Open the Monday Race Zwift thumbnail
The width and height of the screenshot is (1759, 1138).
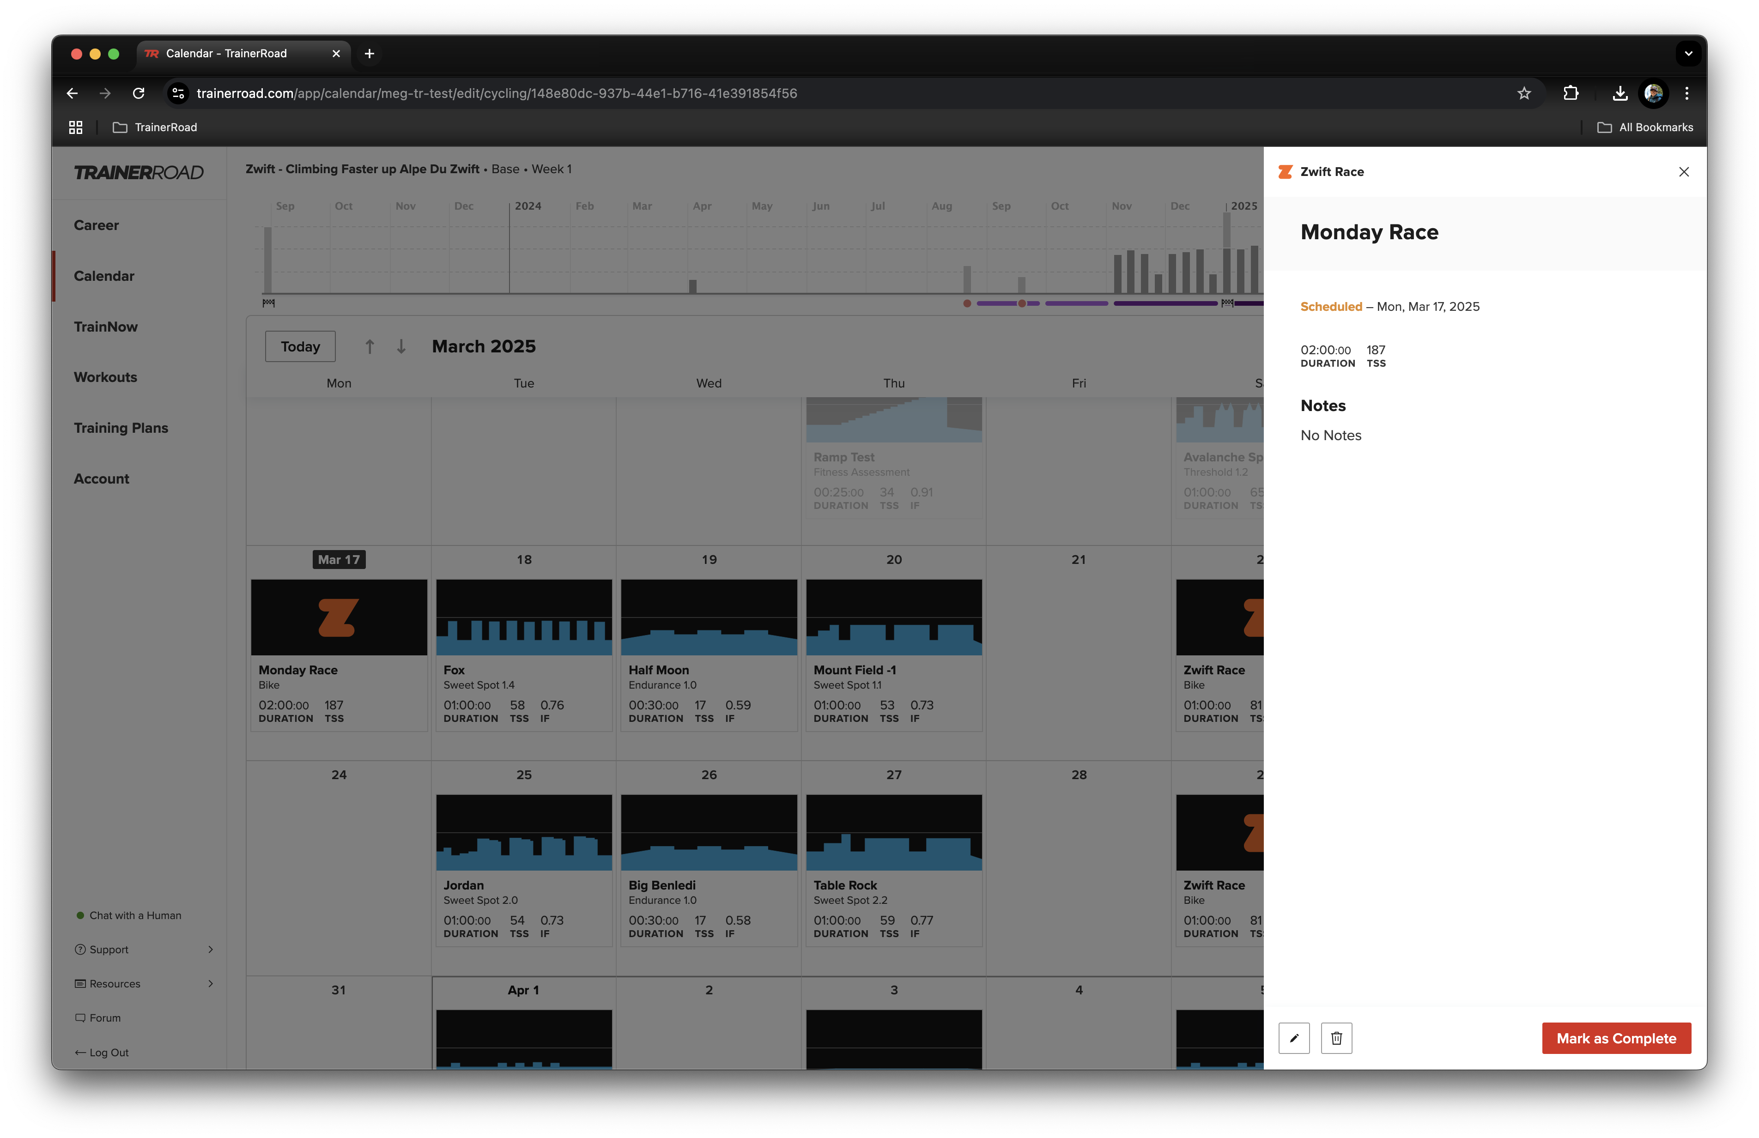click(339, 617)
